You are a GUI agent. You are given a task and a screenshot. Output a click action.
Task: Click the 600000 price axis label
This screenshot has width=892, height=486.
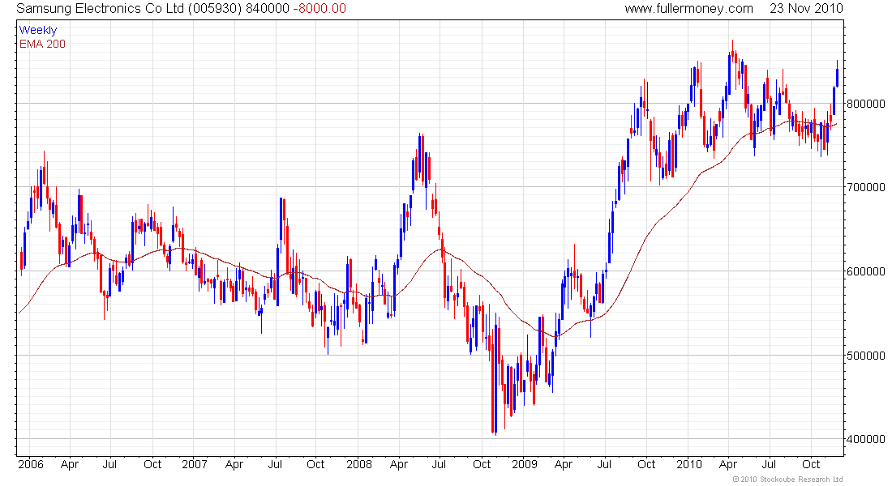coord(866,271)
